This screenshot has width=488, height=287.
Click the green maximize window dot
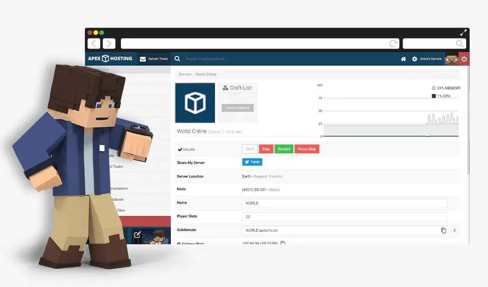[102, 33]
